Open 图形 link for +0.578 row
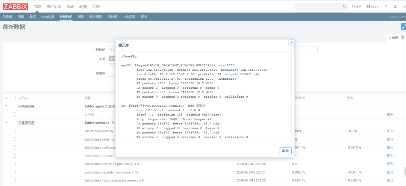The height and width of the screenshot is (186, 406). [390, 131]
